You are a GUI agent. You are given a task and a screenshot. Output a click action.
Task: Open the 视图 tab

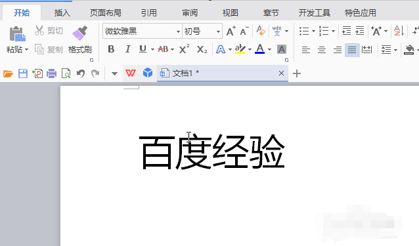pos(231,13)
